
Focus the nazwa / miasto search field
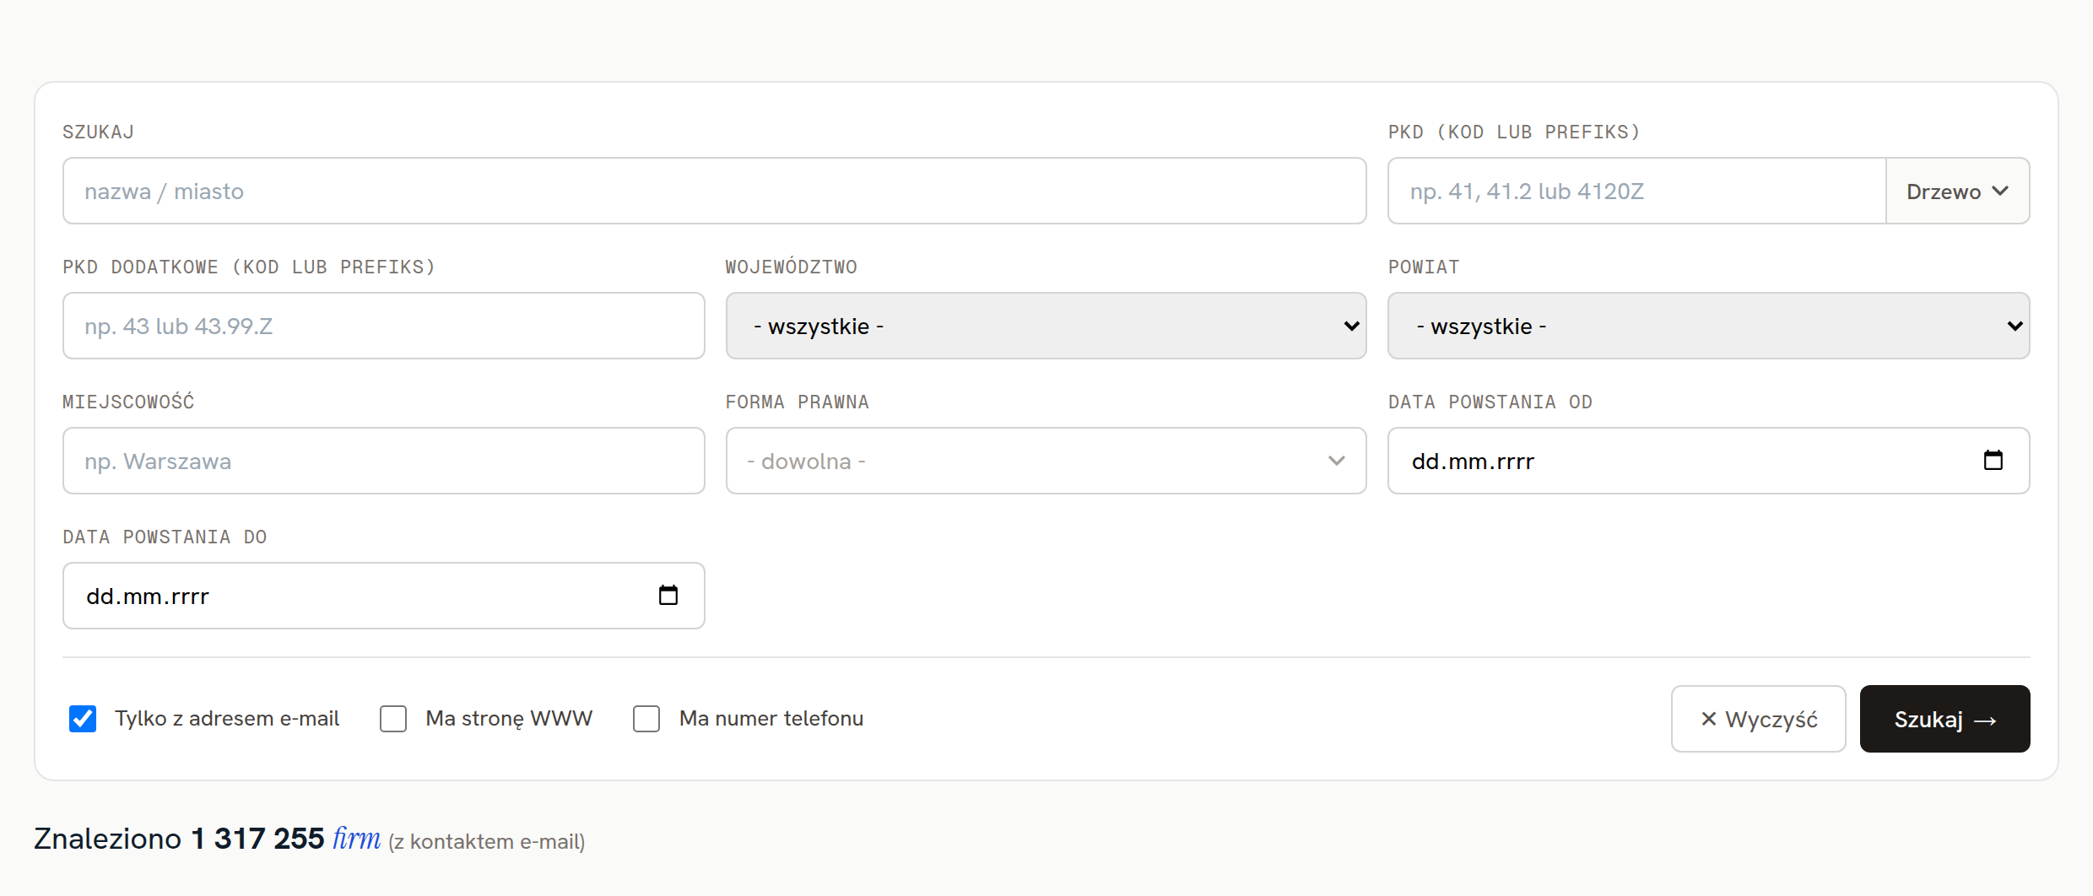point(714,191)
